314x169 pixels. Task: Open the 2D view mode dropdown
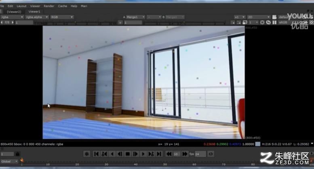259,17
